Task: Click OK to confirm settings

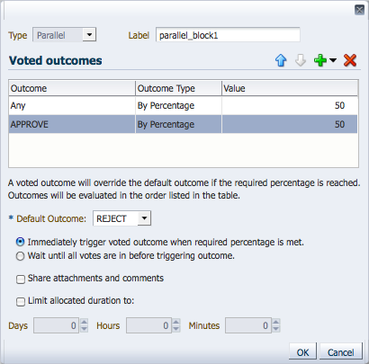Action: click(x=302, y=351)
